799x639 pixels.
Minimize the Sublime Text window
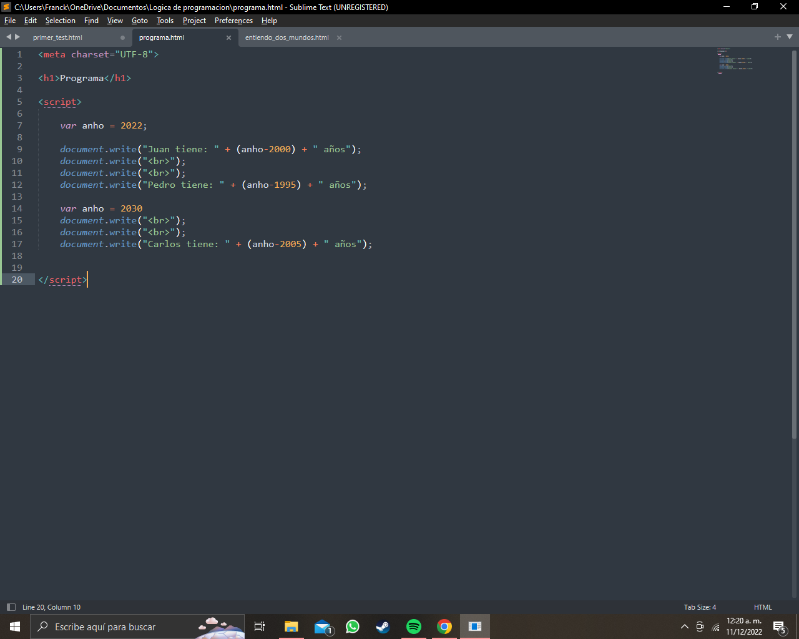tap(727, 7)
